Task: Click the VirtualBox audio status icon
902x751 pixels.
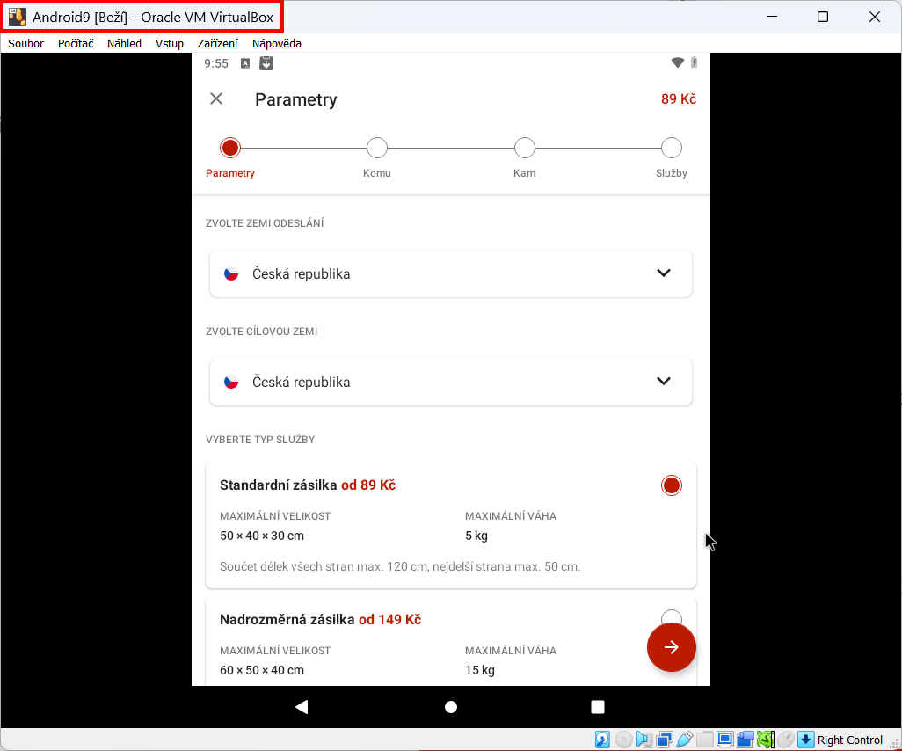Action: tap(644, 740)
